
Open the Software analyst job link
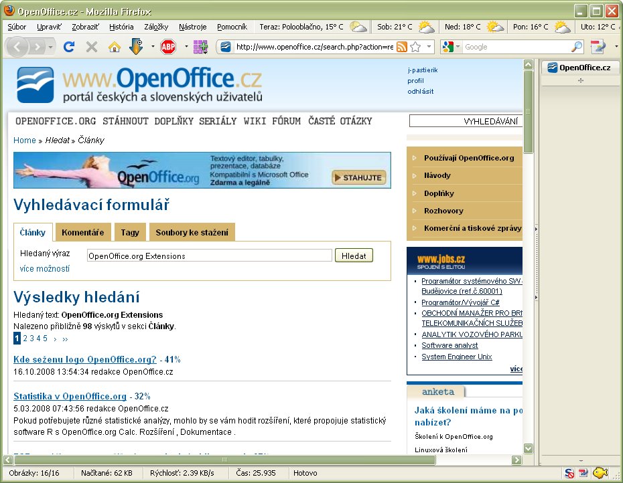pos(449,345)
